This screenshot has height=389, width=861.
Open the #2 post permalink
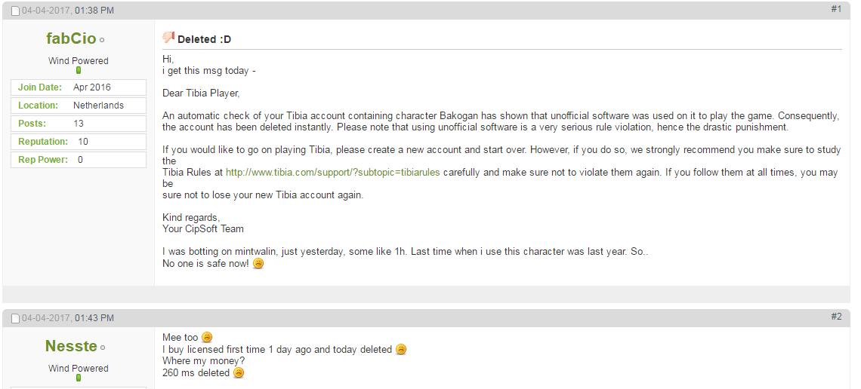point(836,317)
